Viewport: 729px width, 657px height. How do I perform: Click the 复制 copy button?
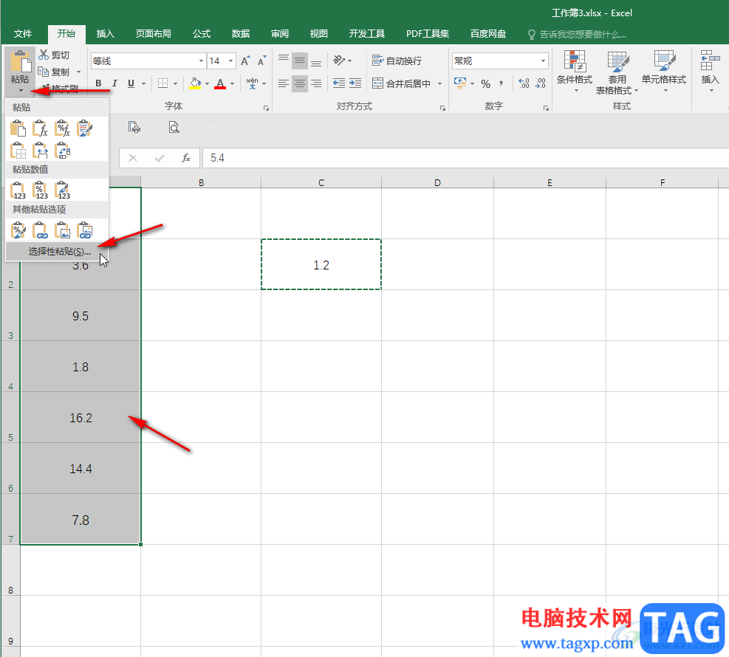pyautogui.click(x=54, y=72)
